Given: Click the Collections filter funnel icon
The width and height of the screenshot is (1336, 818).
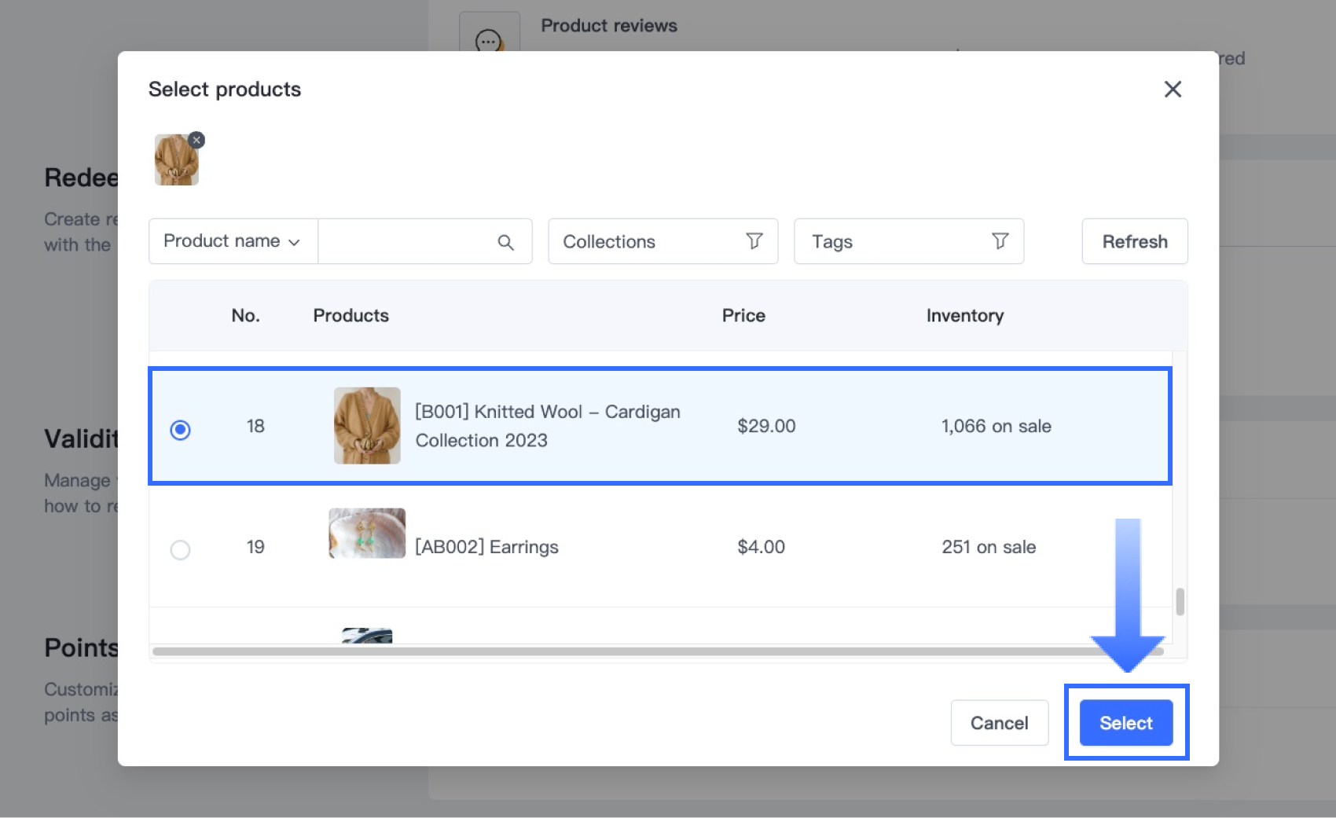Looking at the screenshot, I should click(x=754, y=241).
